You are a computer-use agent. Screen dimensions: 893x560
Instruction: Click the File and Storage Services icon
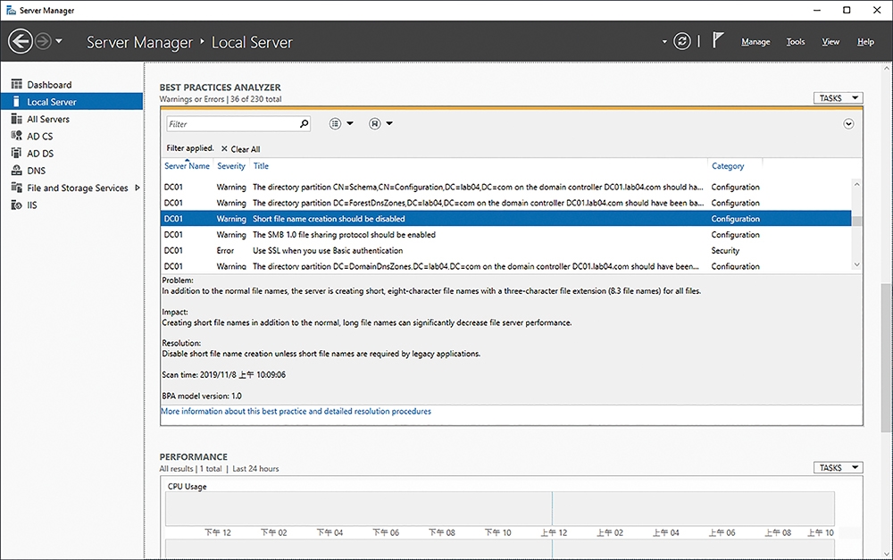(x=16, y=187)
